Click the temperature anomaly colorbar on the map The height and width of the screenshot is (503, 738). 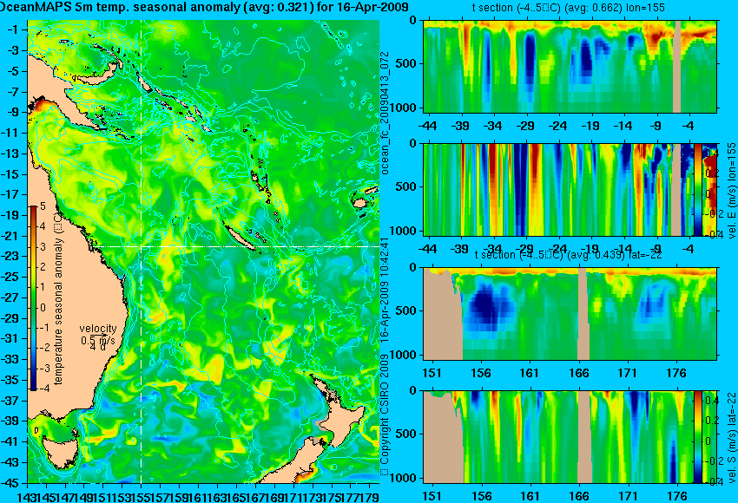point(33,298)
